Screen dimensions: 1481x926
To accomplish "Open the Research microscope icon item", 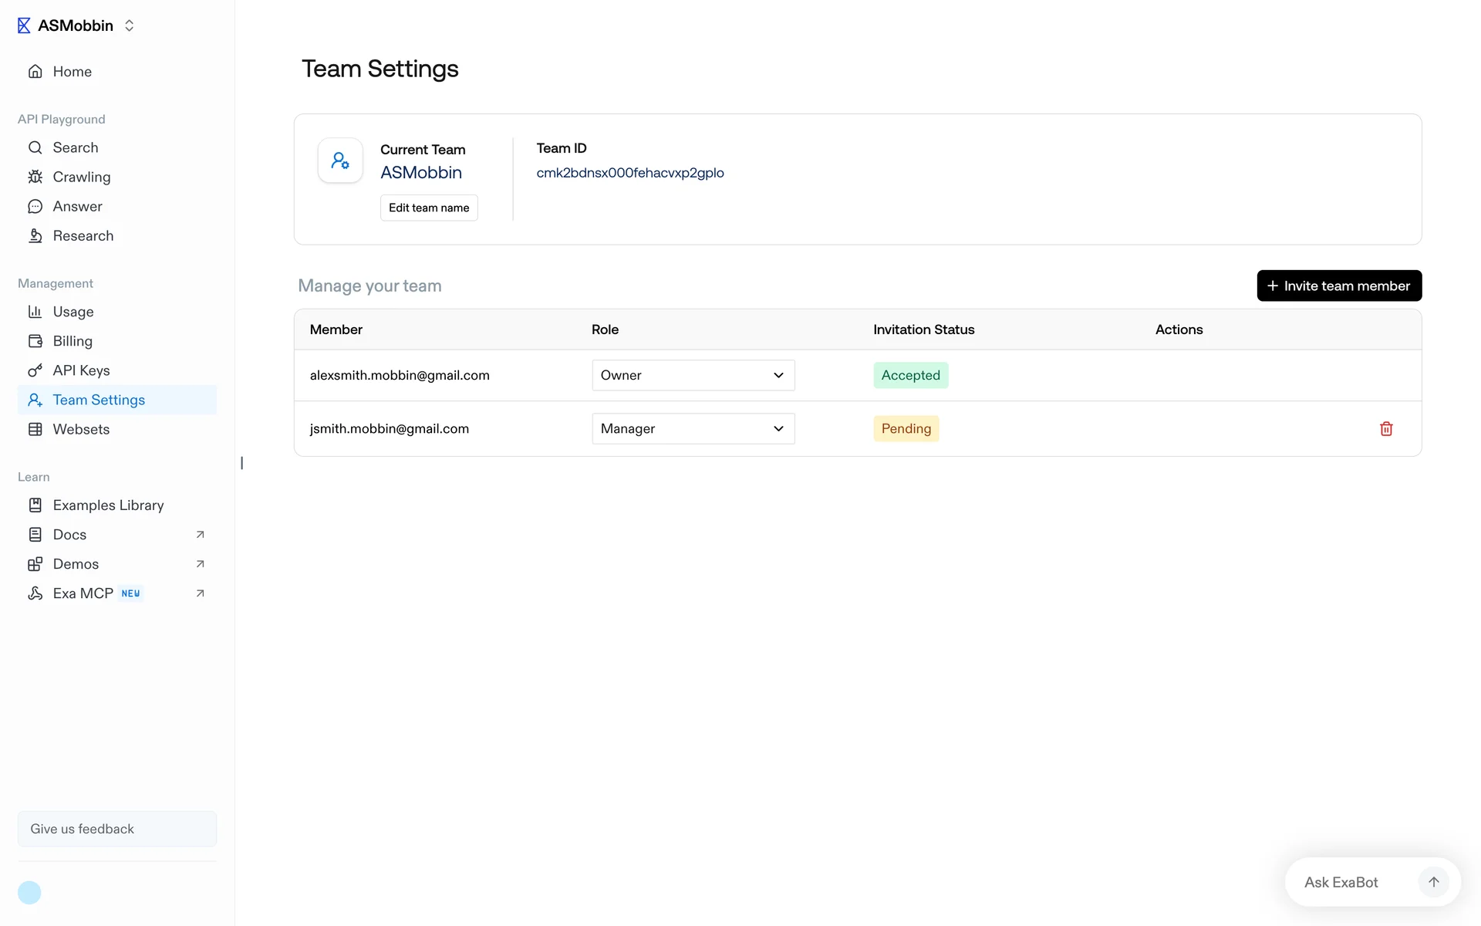I will pos(35,236).
